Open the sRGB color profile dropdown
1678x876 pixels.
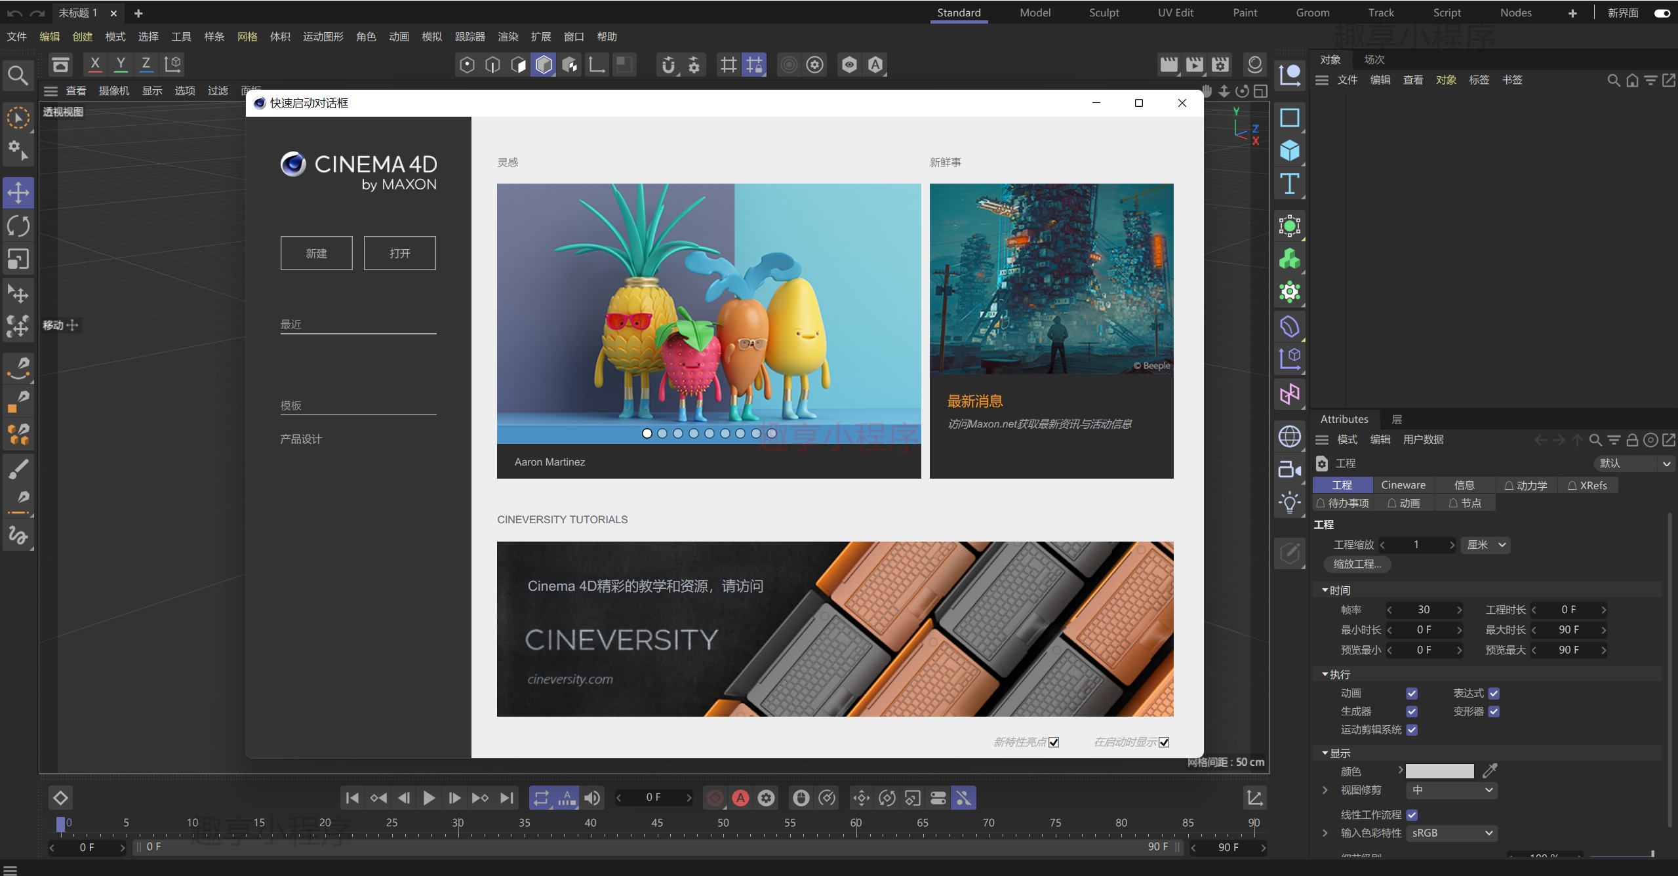pyautogui.click(x=1451, y=833)
